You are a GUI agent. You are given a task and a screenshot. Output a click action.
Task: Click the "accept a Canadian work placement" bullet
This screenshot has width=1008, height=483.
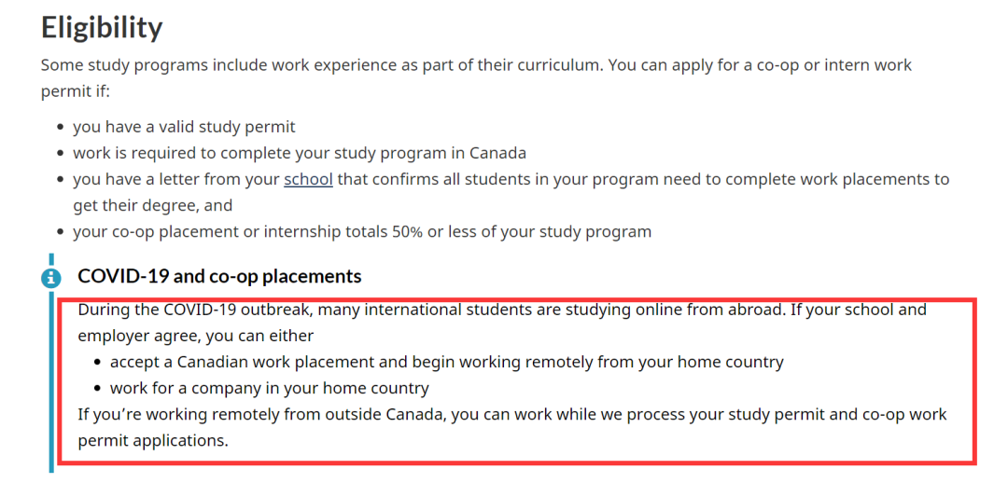[446, 361]
